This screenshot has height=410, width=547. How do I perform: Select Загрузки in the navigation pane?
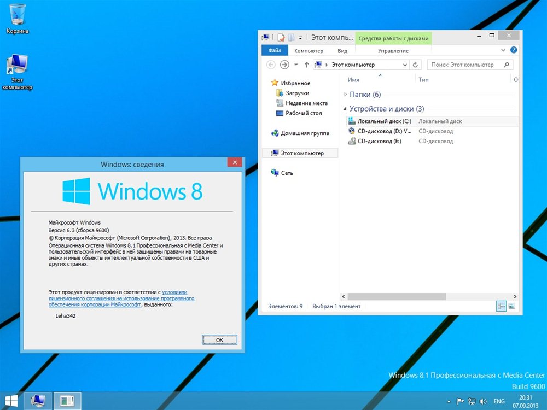coord(297,93)
